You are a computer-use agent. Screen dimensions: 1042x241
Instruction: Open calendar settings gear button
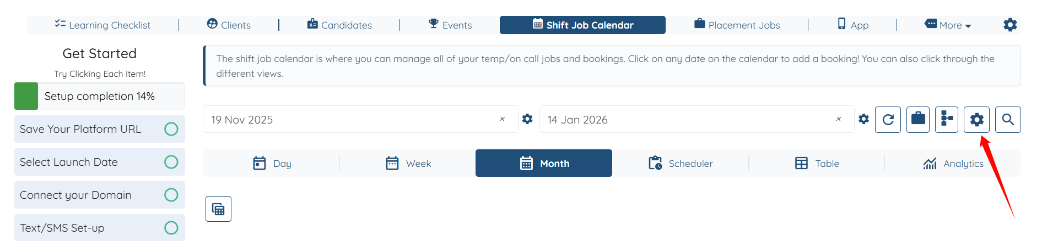pyautogui.click(x=976, y=120)
